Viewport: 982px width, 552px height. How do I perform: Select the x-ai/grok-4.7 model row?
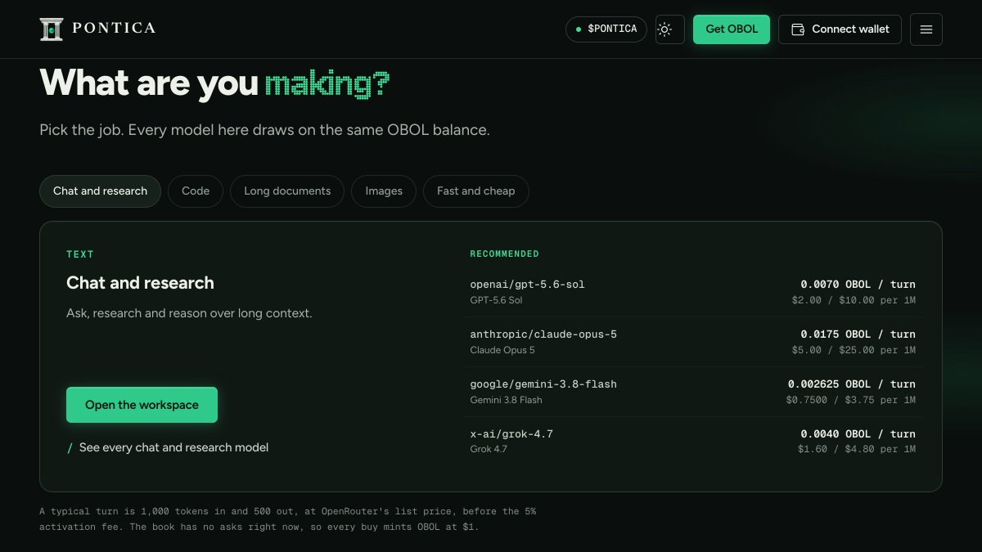(x=692, y=442)
